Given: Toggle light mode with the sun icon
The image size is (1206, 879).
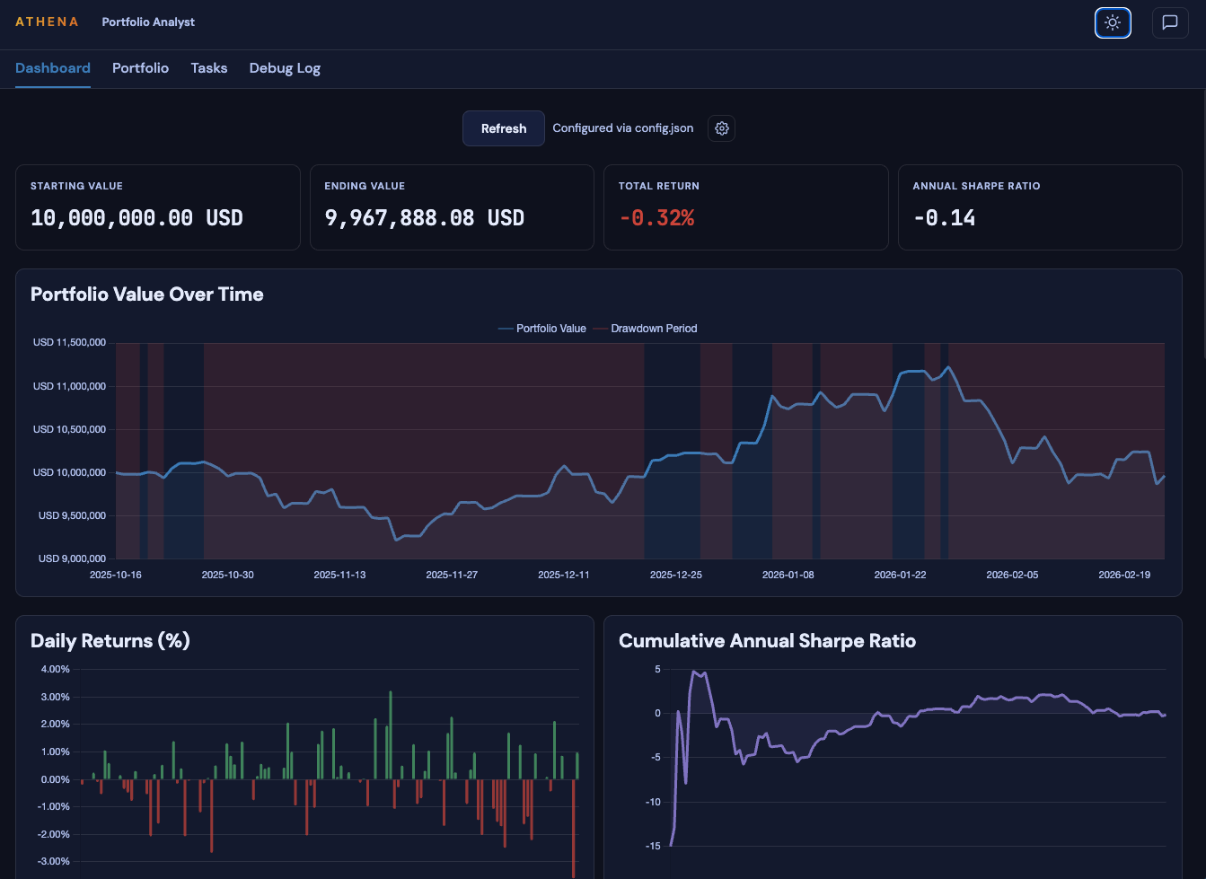Looking at the screenshot, I should click(1113, 22).
